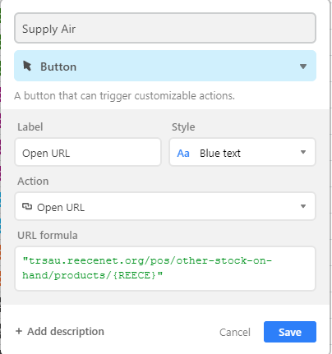Click the plus icon before Add description

(19, 331)
